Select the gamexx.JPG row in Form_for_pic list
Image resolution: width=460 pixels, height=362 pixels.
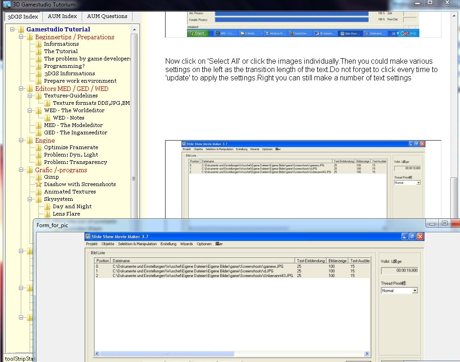point(232,266)
